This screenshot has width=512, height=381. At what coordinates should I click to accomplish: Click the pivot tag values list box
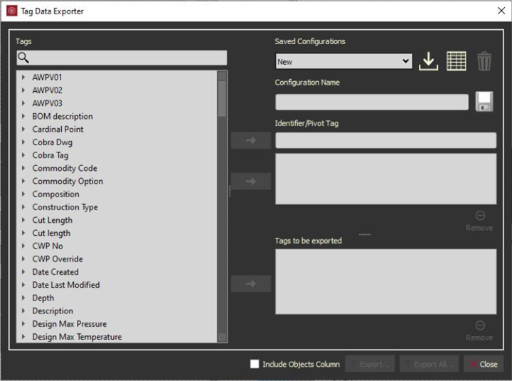coord(386,179)
